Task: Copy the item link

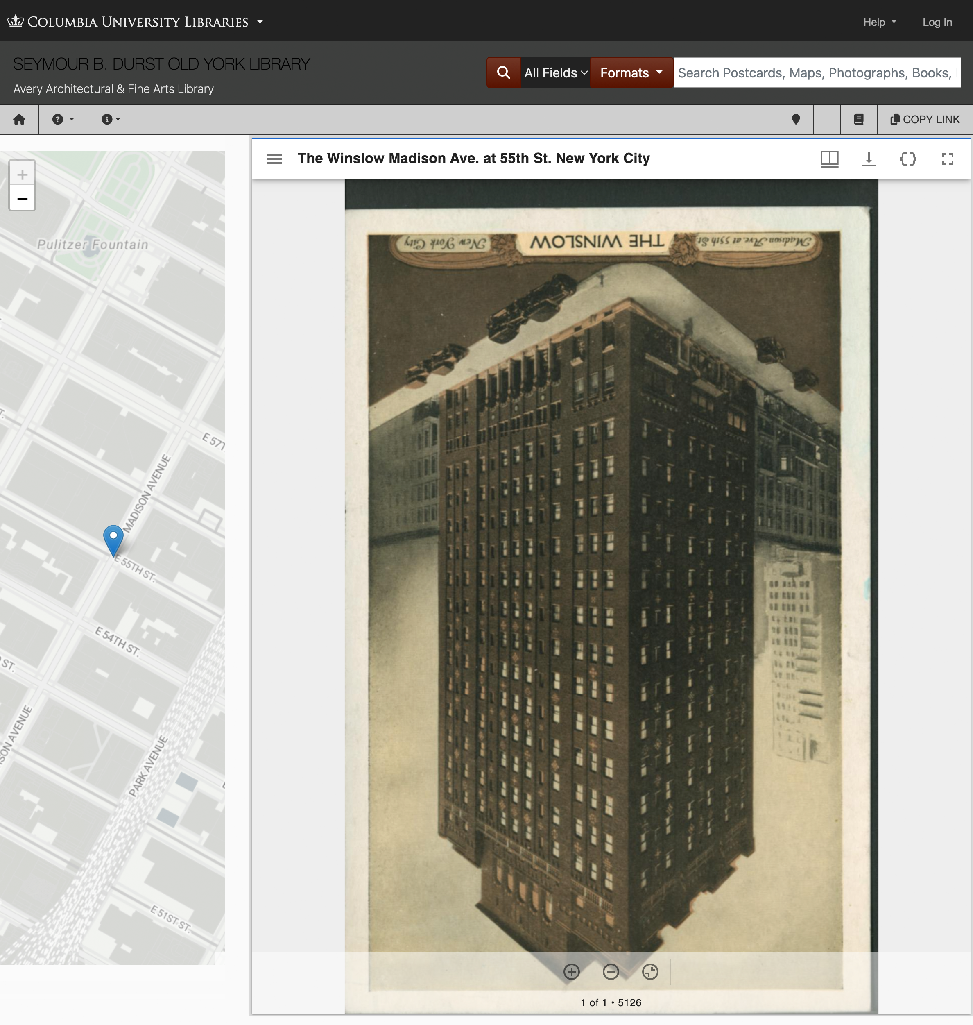Action: point(925,119)
